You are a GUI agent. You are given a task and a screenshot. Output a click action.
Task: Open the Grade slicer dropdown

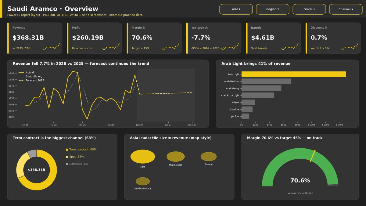coord(309,9)
